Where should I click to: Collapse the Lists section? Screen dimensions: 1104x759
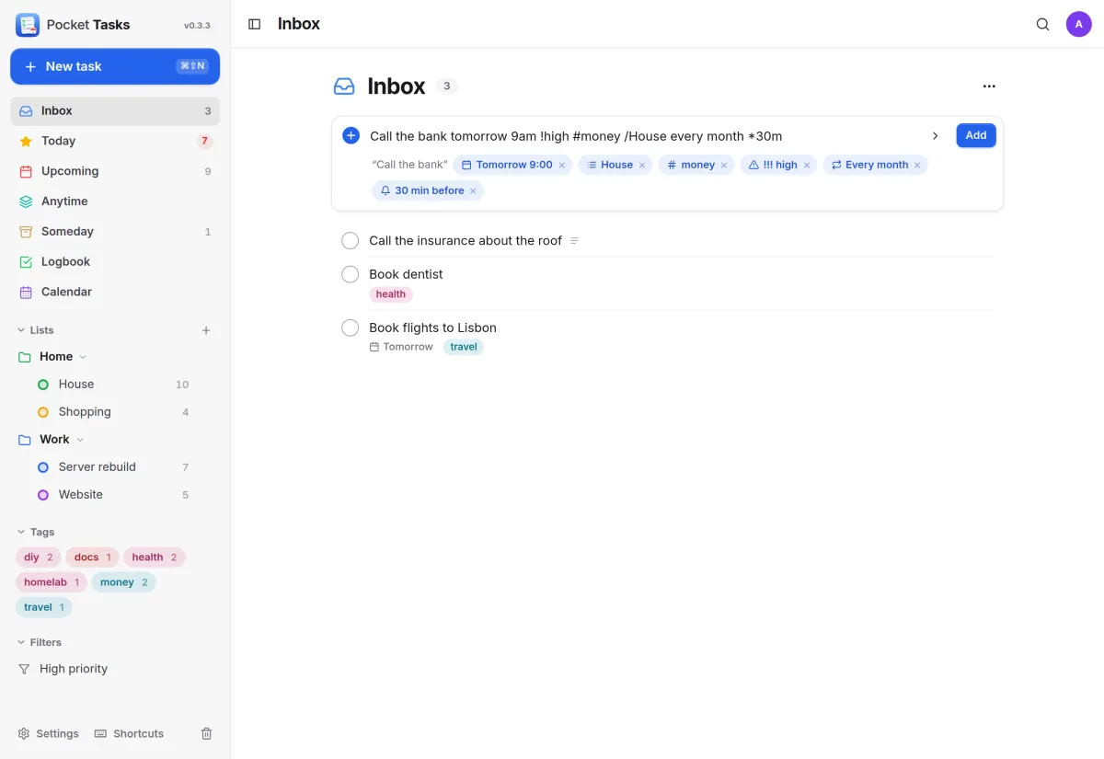point(36,330)
